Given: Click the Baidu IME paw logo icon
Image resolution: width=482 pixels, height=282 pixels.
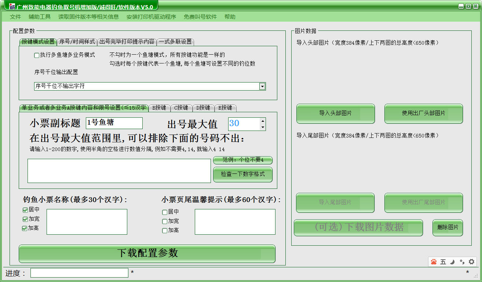Looking at the screenshot, I should (x=434, y=261).
